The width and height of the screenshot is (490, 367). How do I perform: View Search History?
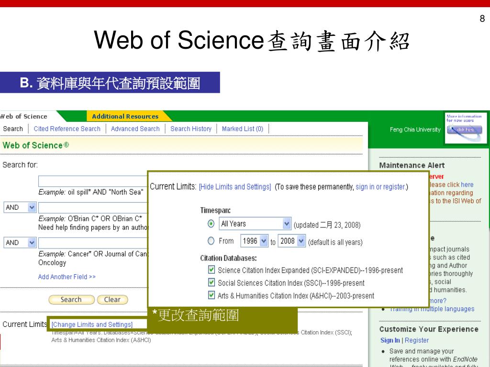pos(190,129)
